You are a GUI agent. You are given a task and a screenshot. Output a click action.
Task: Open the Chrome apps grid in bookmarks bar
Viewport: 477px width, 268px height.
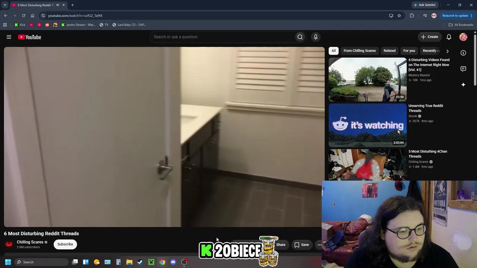pyautogui.click(x=5, y=25)
